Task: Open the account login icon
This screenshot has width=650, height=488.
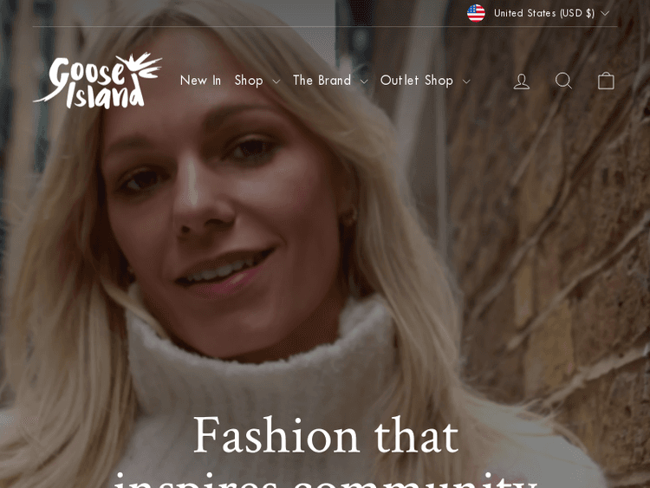Action: click(x=522, y=81)
